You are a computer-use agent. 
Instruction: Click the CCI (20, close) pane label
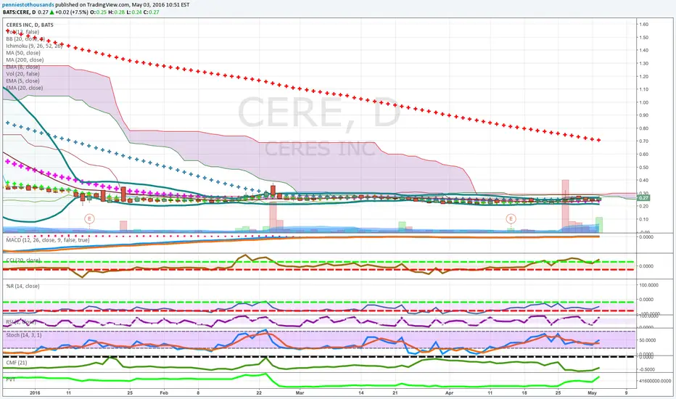click(x=24, y=260)
